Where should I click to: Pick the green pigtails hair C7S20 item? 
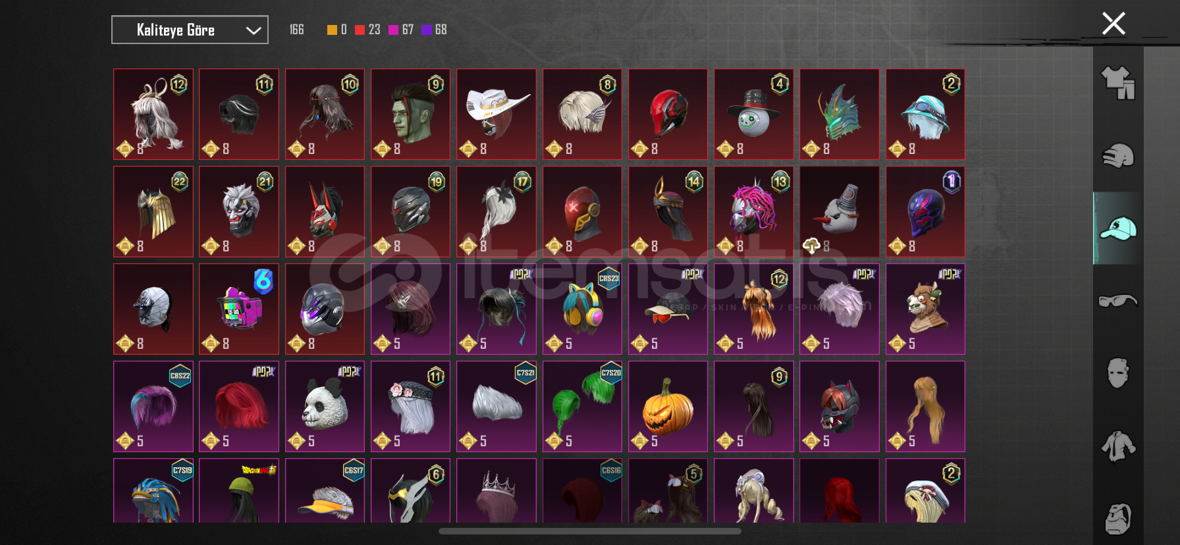point(582,406)
